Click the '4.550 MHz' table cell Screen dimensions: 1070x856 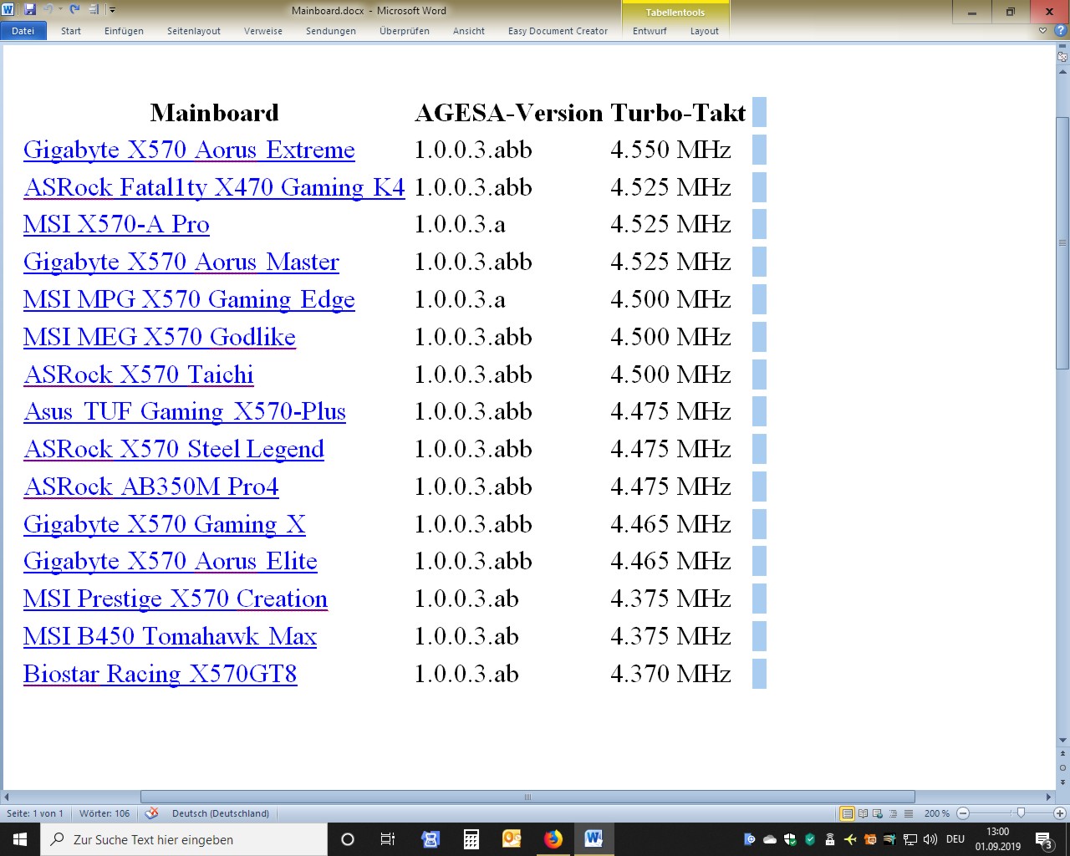pos(670,150)
